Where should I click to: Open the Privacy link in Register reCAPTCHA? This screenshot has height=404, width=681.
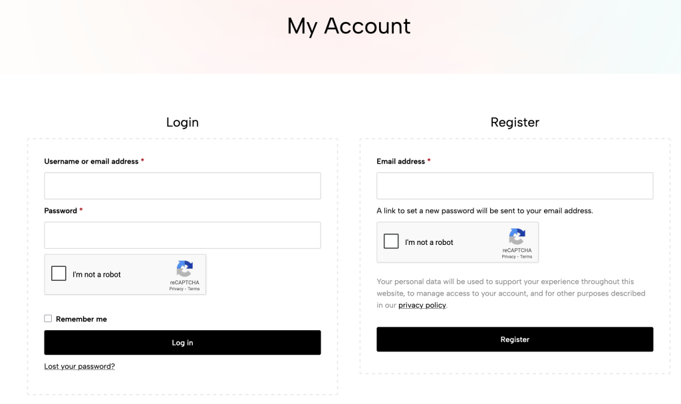point(509,257)
